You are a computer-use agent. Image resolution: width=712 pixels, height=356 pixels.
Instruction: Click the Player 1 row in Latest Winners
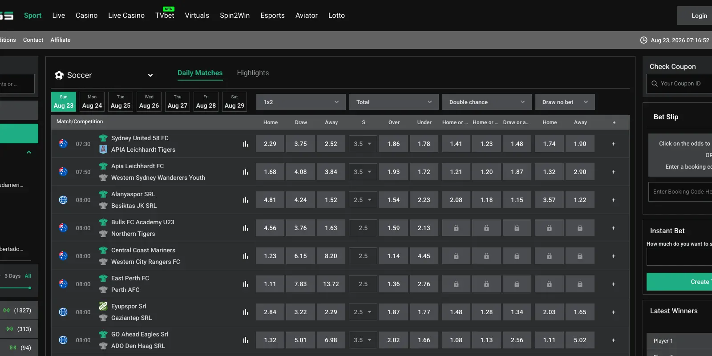click(679, 341)
